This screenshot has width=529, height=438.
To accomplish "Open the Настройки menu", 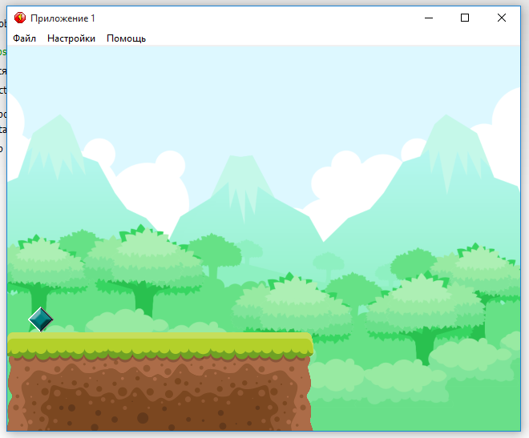I will coord(71,38).
